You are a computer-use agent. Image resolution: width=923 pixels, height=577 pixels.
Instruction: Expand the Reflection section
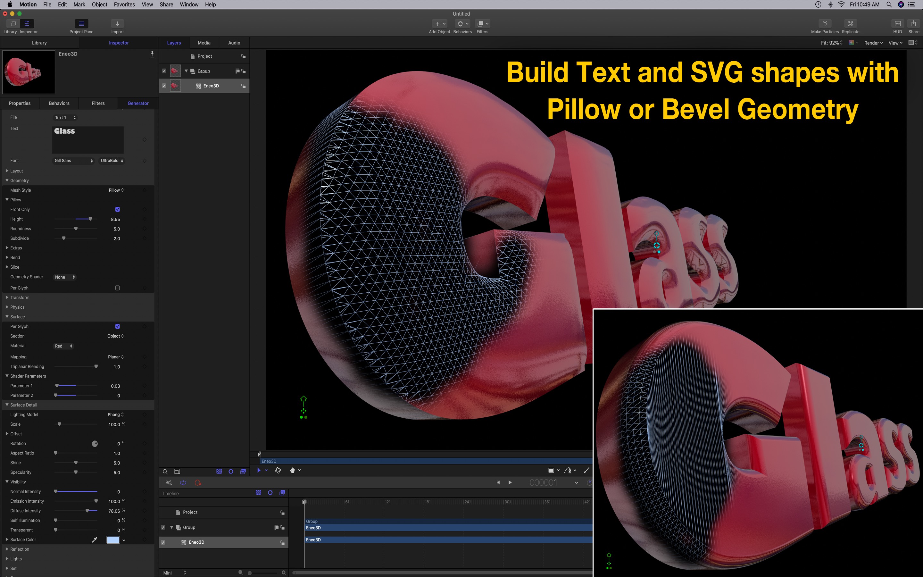[x=7, y=549]
